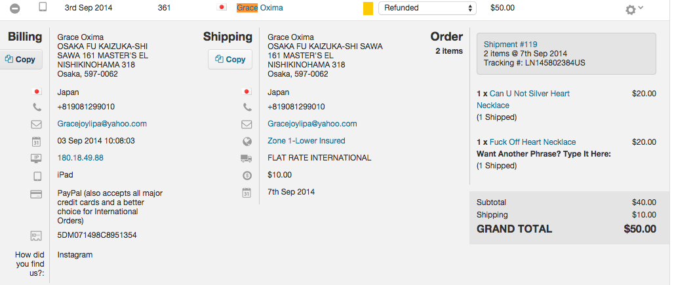Collapse the order row with minus icon
This screenshot has width=674, height=285.
(15, 9)
